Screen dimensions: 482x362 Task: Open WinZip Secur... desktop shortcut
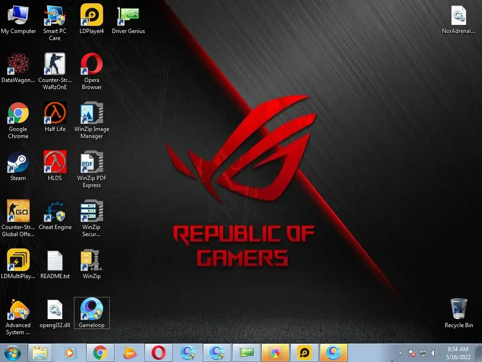(x=92, y=218)
